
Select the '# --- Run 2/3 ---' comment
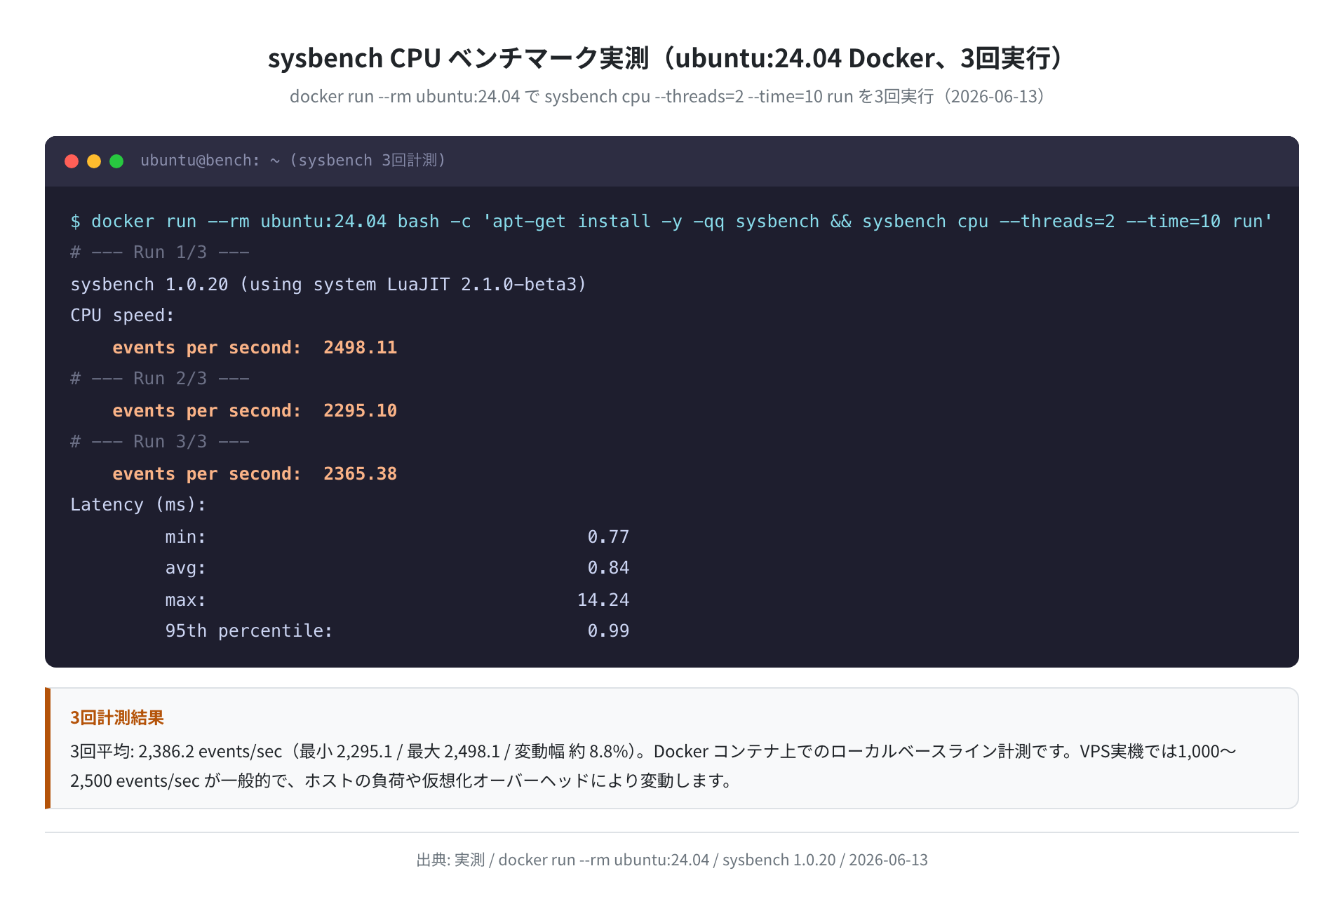tap(160, 379)
